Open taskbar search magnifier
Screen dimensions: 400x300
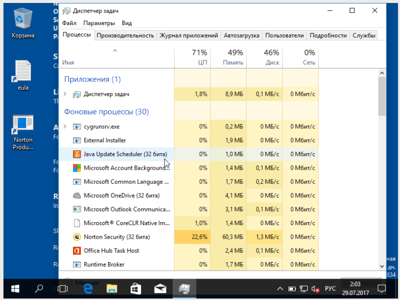click(39, 289)
